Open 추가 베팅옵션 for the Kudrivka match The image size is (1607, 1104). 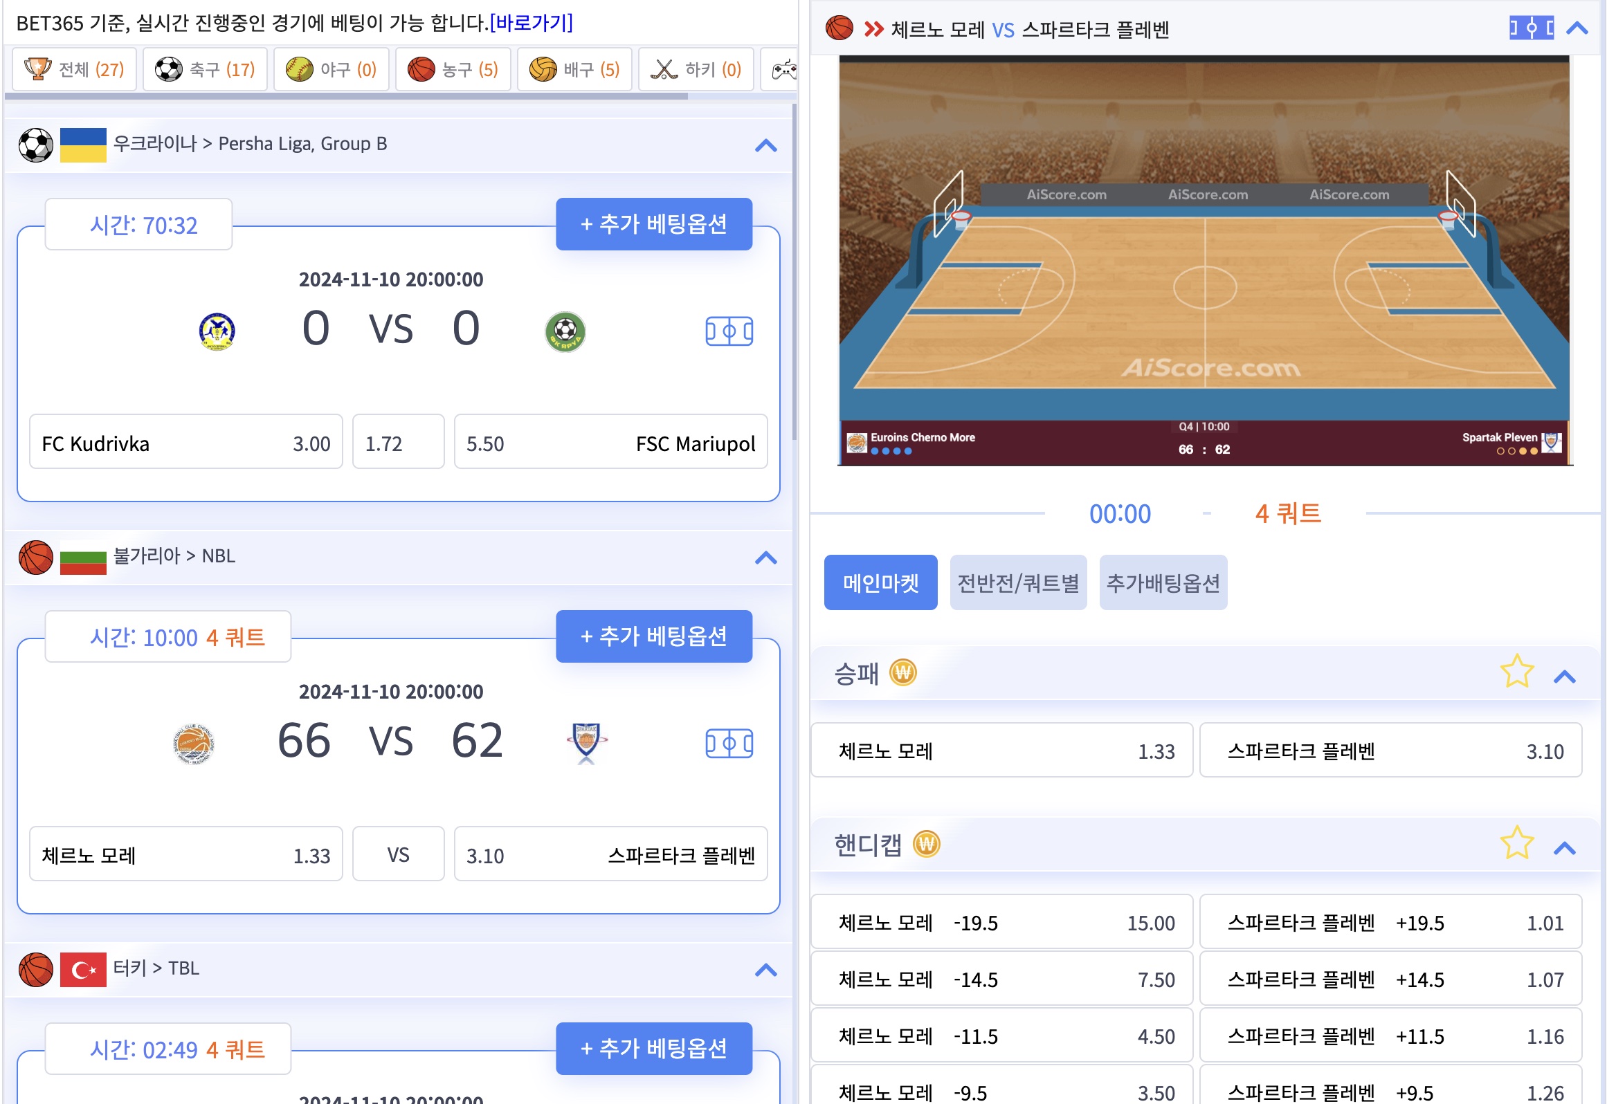click(653, 224)
